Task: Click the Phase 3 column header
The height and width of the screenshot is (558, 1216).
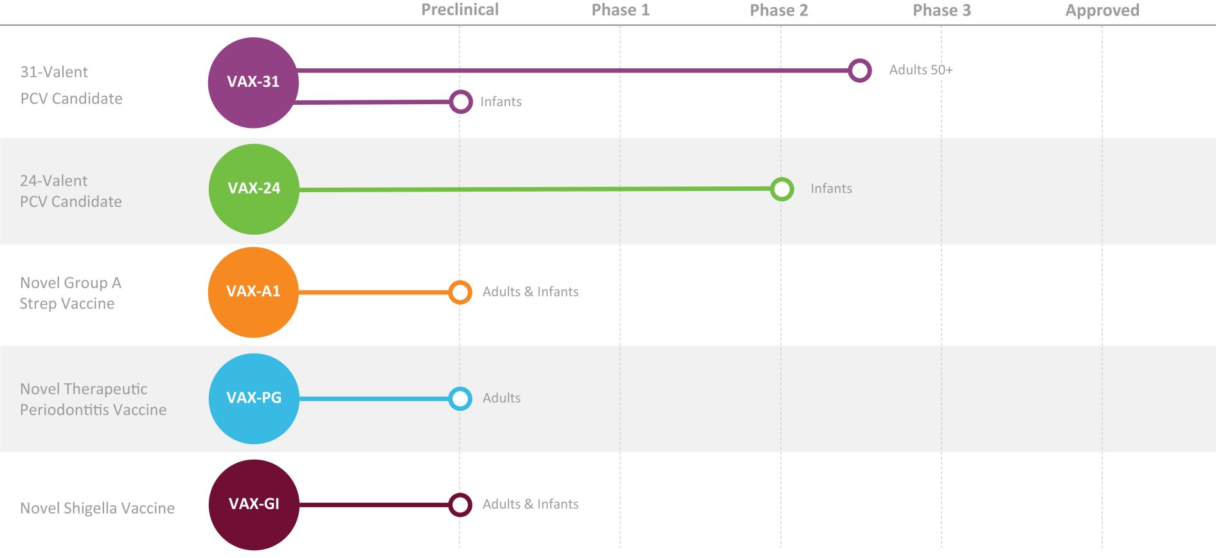Action: pos(942,10)
